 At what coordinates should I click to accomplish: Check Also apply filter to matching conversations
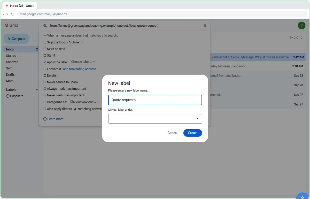(x=45, y=109)
